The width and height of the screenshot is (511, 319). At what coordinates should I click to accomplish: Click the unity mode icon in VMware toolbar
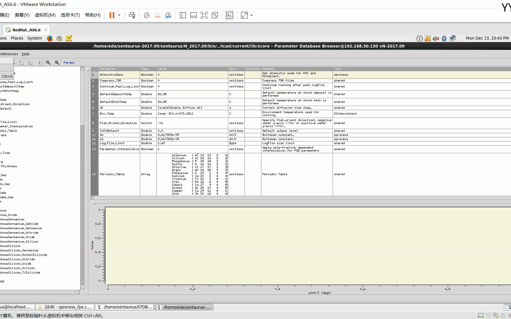click(x=215, y=15)
